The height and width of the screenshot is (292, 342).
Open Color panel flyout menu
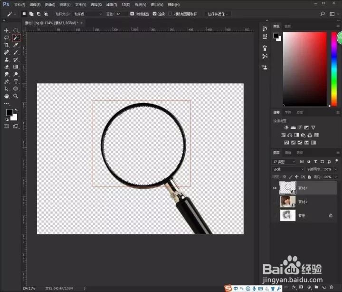[338, 26]
